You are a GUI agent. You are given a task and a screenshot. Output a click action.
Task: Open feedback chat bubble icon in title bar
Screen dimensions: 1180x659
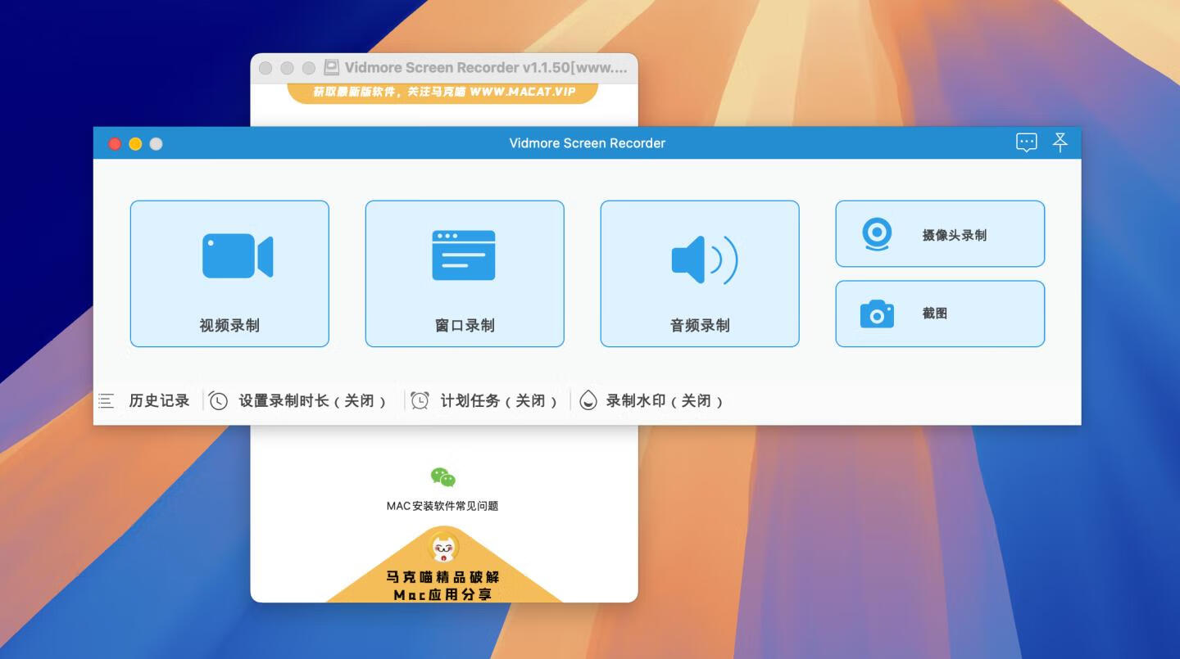tap(1027, 142)
